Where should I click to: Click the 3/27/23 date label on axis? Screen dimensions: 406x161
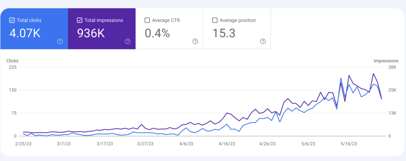pos(145,144)
